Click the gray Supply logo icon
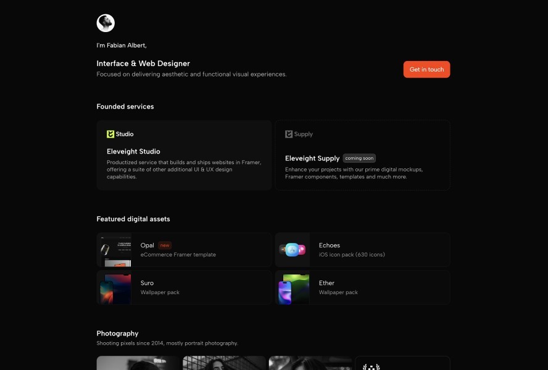The height and width of the screenshot is (370, 548). click(289, 134)
